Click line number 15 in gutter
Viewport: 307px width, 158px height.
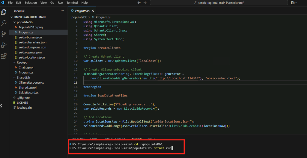coord(76,82)
